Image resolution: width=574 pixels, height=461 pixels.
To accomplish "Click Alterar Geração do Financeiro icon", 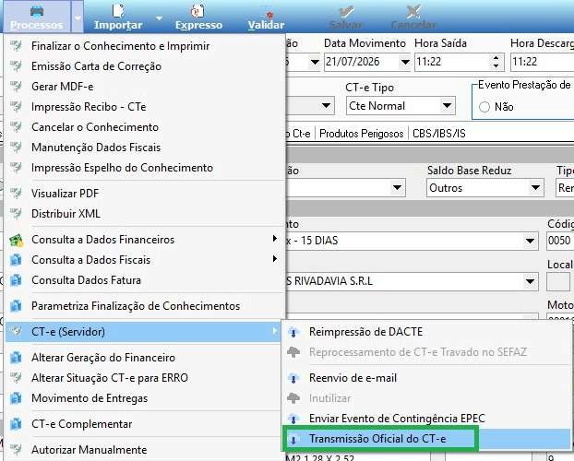I will pyautogui.click(x=16, y=358).
